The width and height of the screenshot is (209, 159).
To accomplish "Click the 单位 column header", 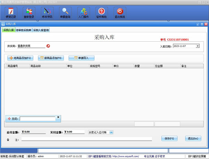I will point(78,66).
